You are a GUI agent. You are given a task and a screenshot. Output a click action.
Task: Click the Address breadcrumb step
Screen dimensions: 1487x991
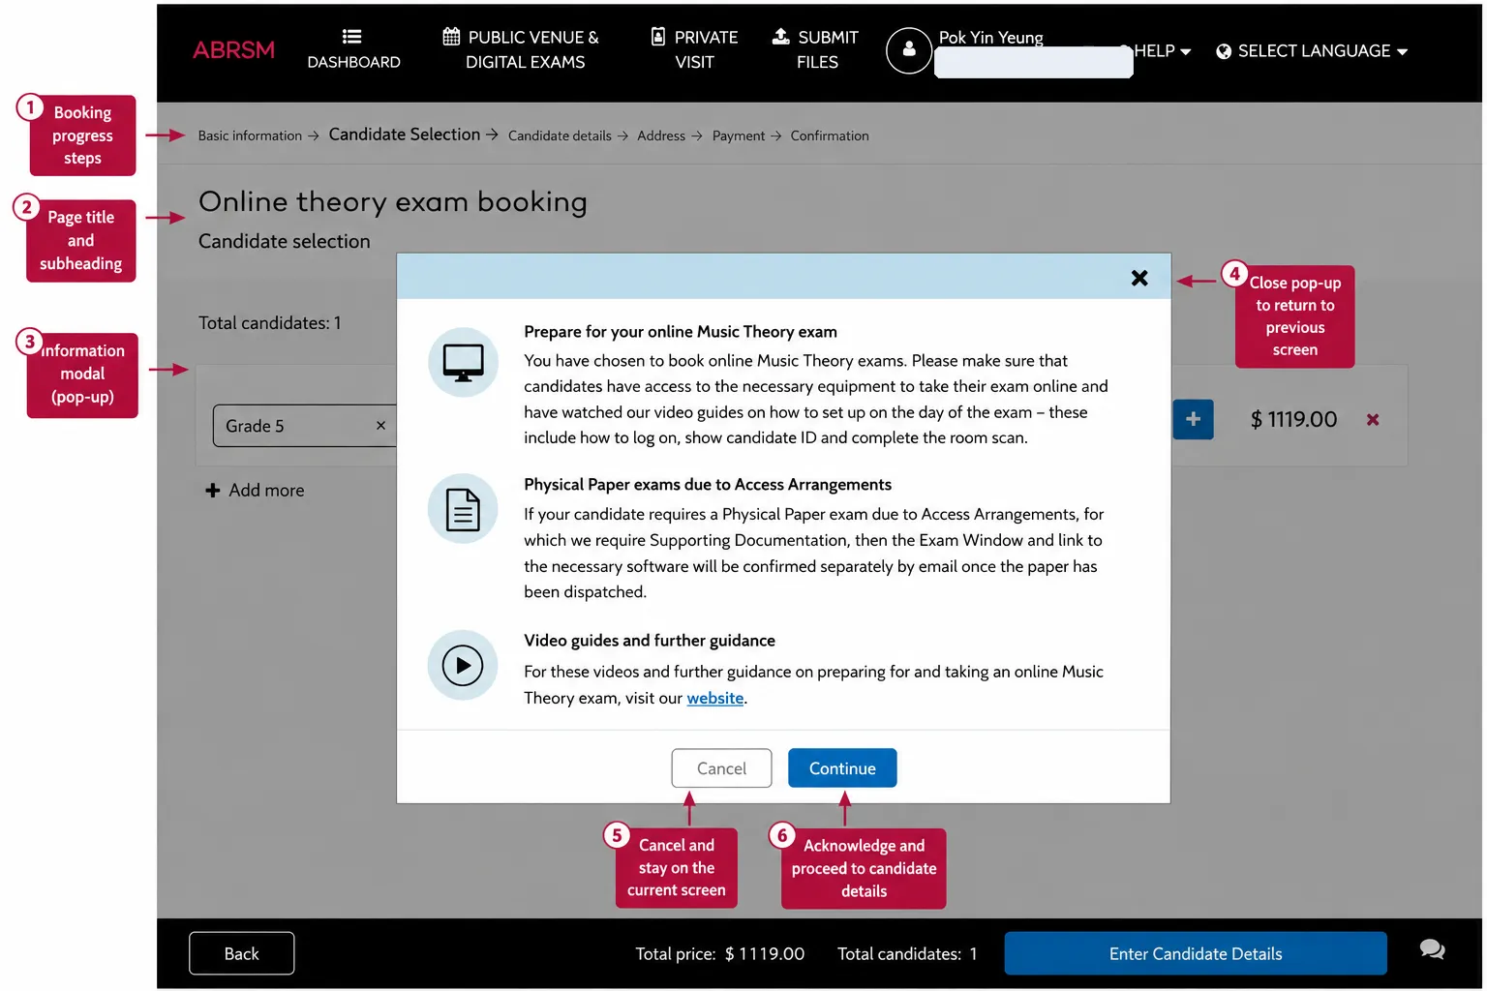pos(661,136)
